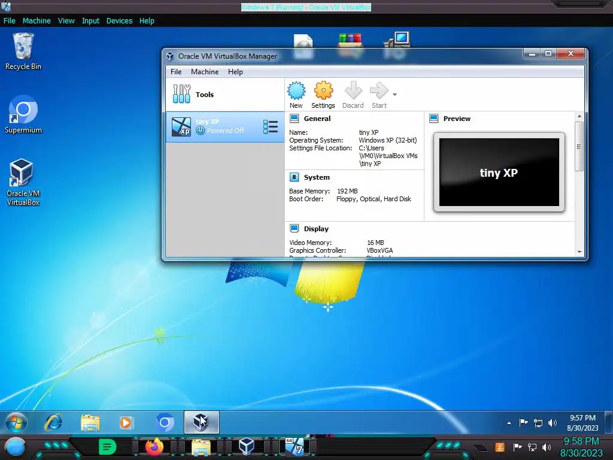Click the General section icon
Image resolution: width=613 pixels, height=460 pixels.
point(295,119)
